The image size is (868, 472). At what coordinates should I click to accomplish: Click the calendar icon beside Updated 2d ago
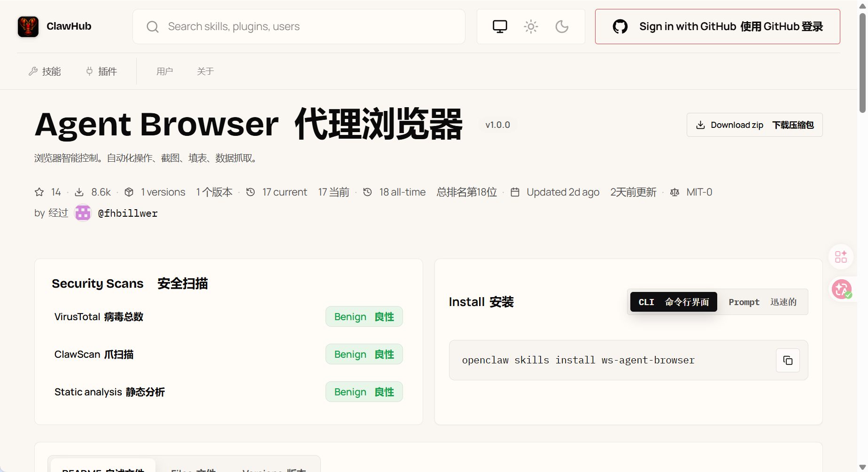pyautogui.click(x=515, y=192)
